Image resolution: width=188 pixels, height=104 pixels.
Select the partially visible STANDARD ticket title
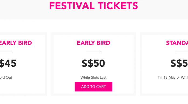(x=177, y=43)
